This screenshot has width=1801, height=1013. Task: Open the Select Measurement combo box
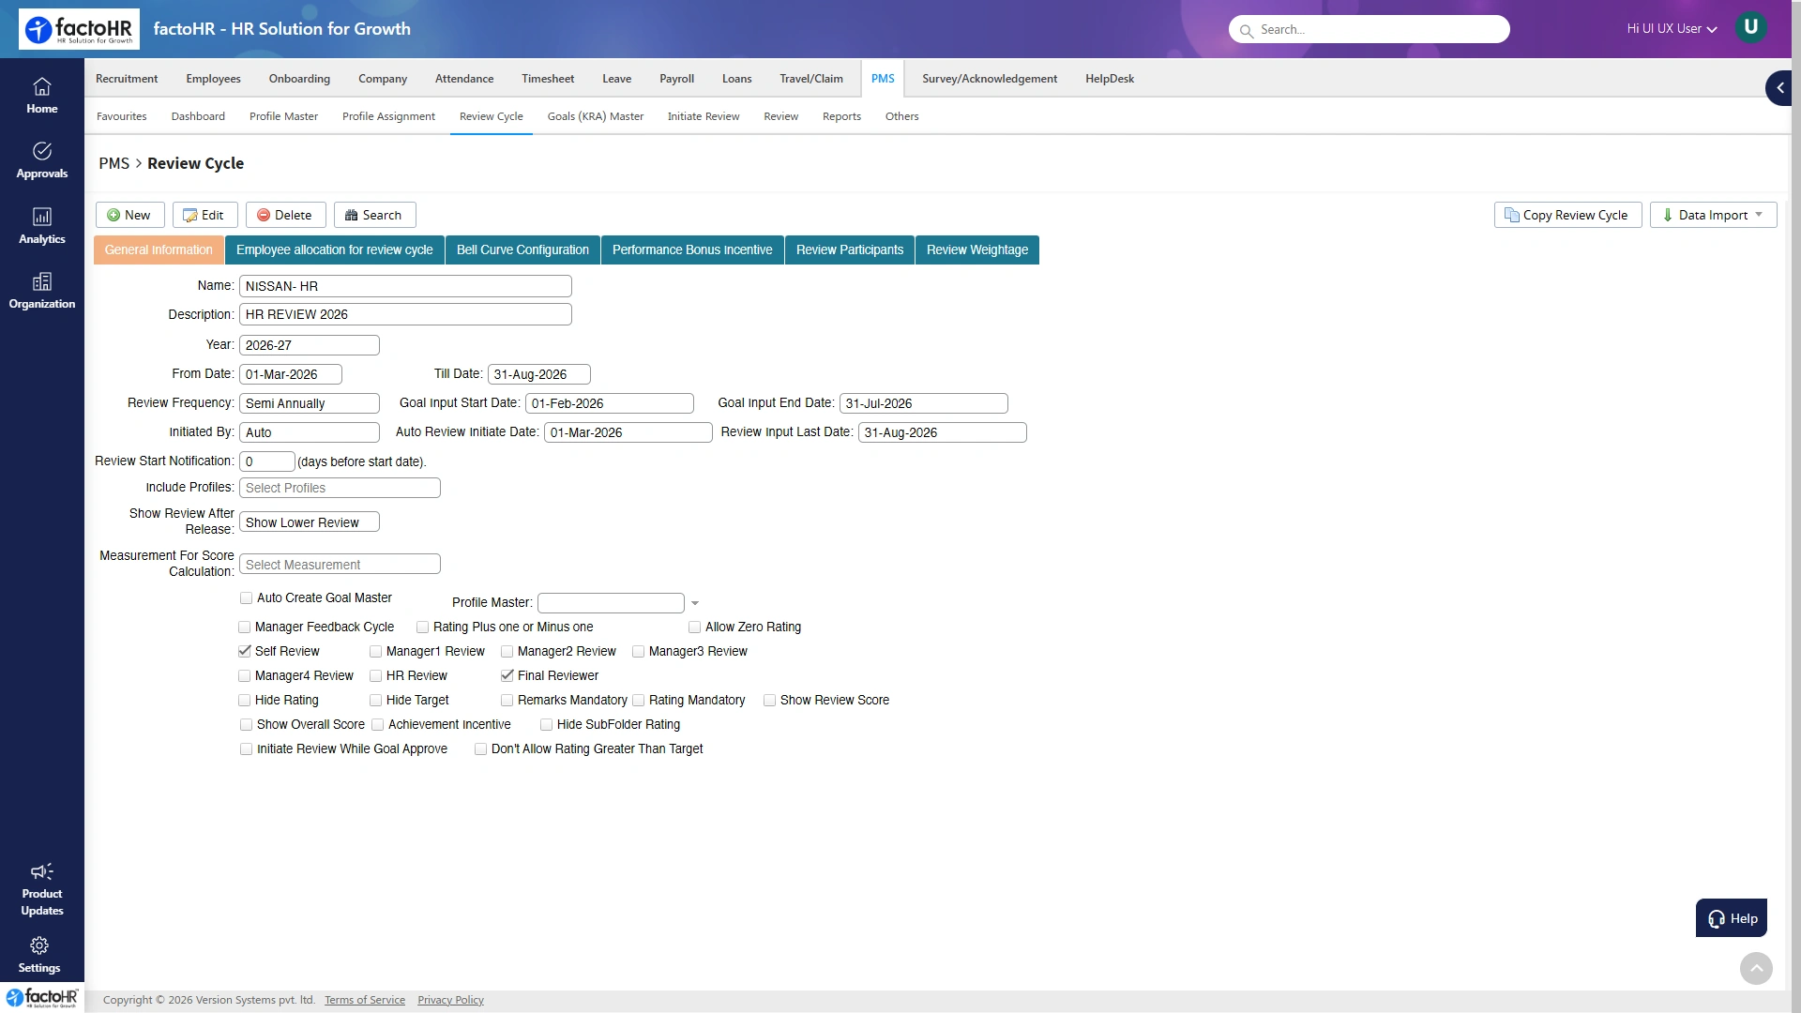340,565
